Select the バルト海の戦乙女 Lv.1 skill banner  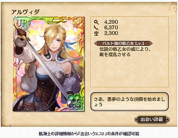pos(123,44)
